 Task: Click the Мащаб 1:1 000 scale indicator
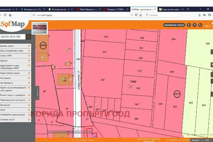(x=200, y=140)
